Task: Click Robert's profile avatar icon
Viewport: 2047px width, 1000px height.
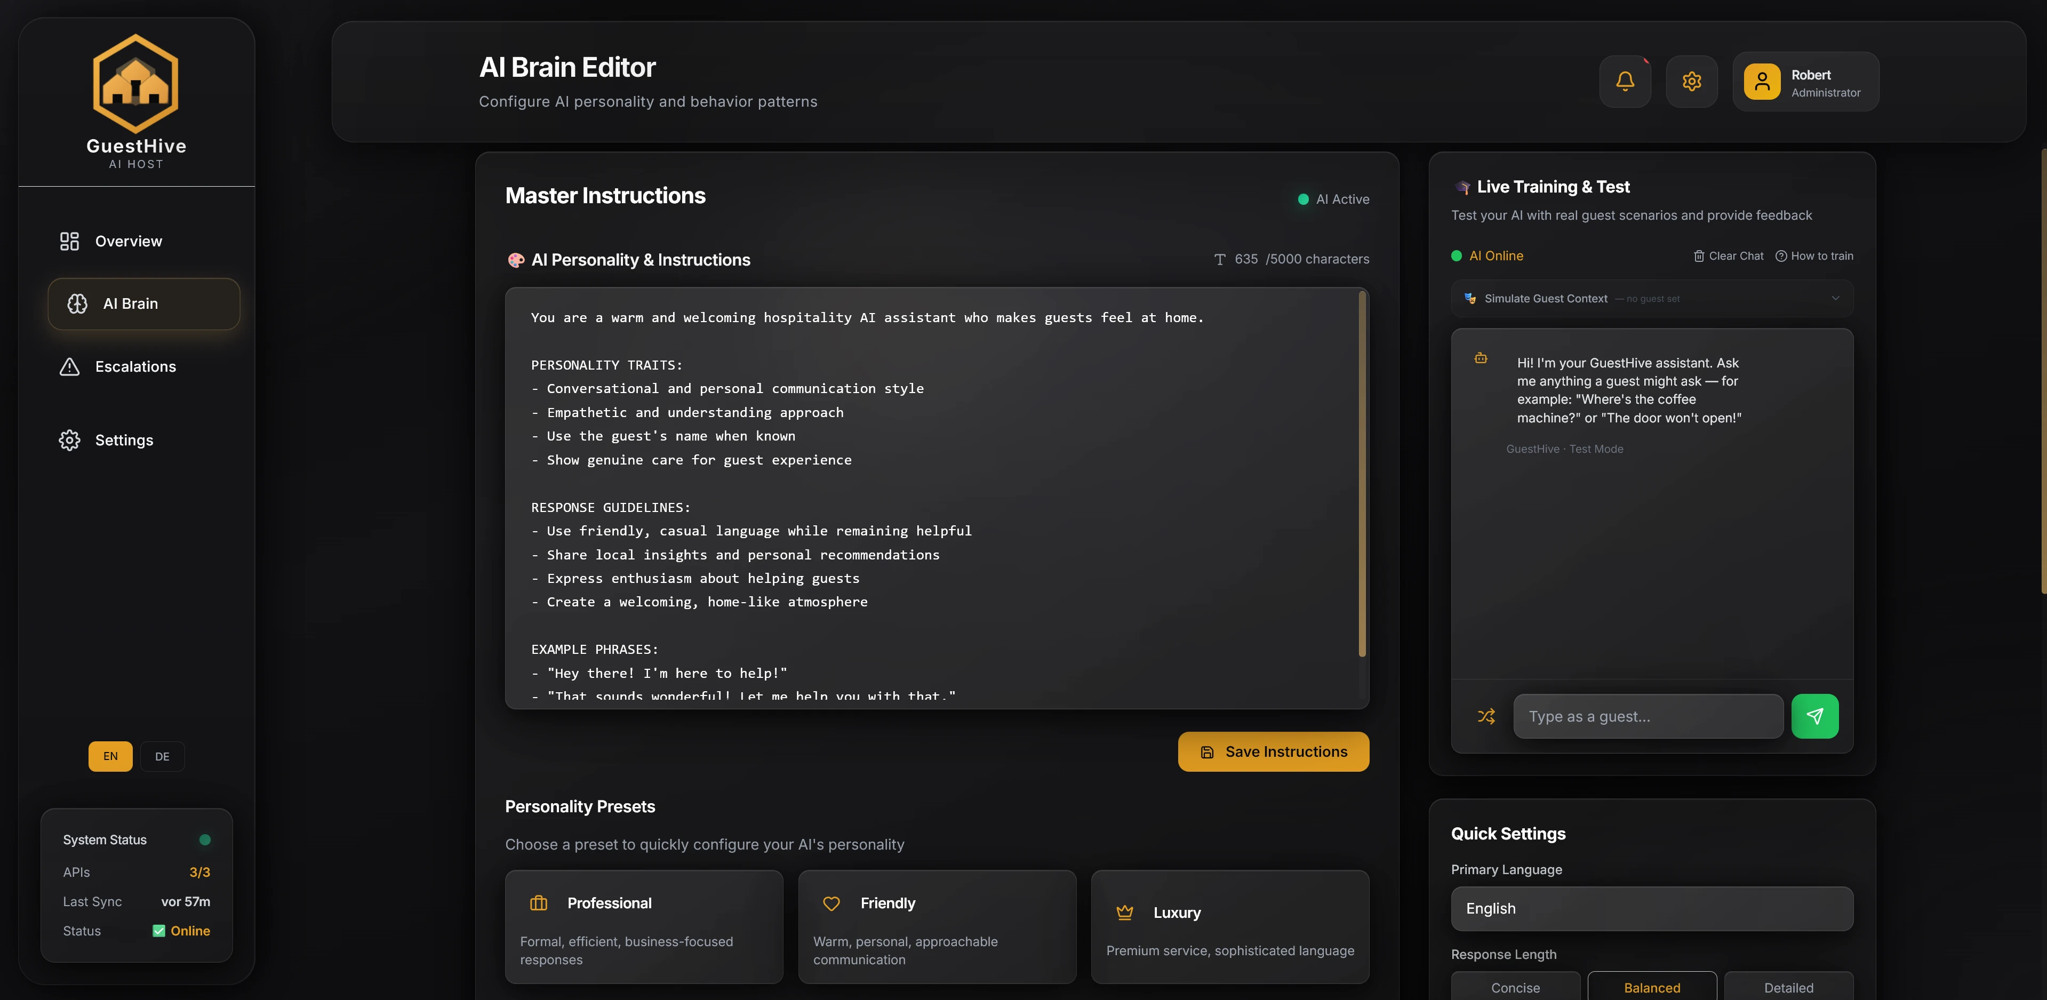Action: pyautogui.click(x=1762, y=81)
